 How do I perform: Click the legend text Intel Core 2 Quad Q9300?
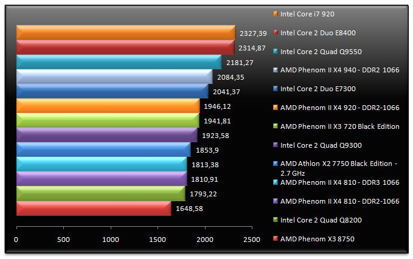click(321, 145)
